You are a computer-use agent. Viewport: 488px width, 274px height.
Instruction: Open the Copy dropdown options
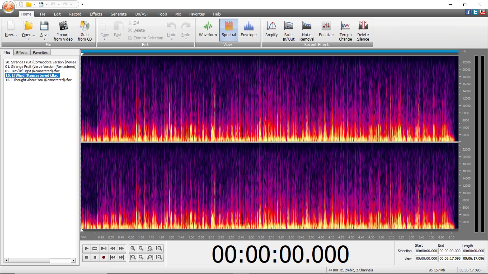point(104,39)
